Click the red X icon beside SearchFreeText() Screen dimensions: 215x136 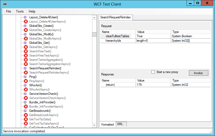(26, 51)
